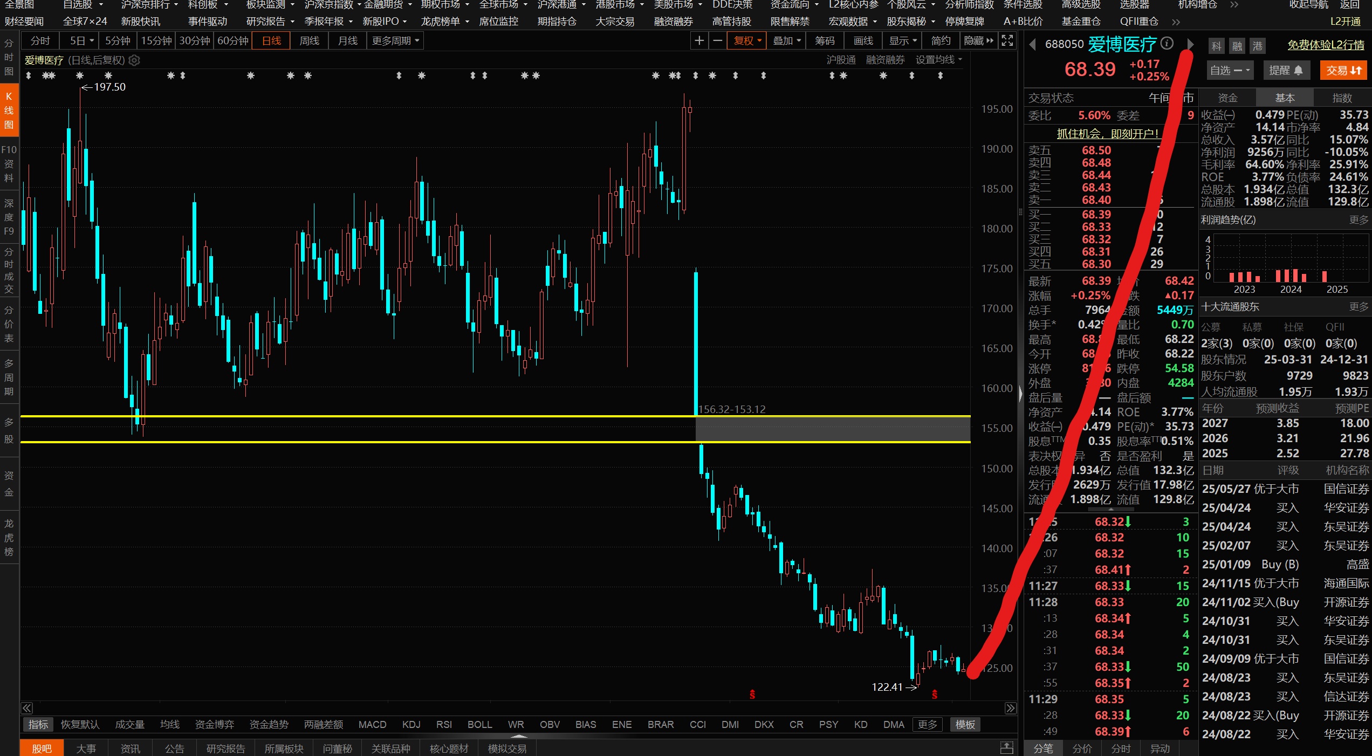This screenshot has height=756, width=1372.
Task: Jump to the end of the chart timeline
Action: coord(1011,708)
